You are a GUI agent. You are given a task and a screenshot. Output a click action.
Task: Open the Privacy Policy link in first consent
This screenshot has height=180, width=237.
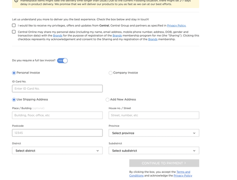point(176,26)
